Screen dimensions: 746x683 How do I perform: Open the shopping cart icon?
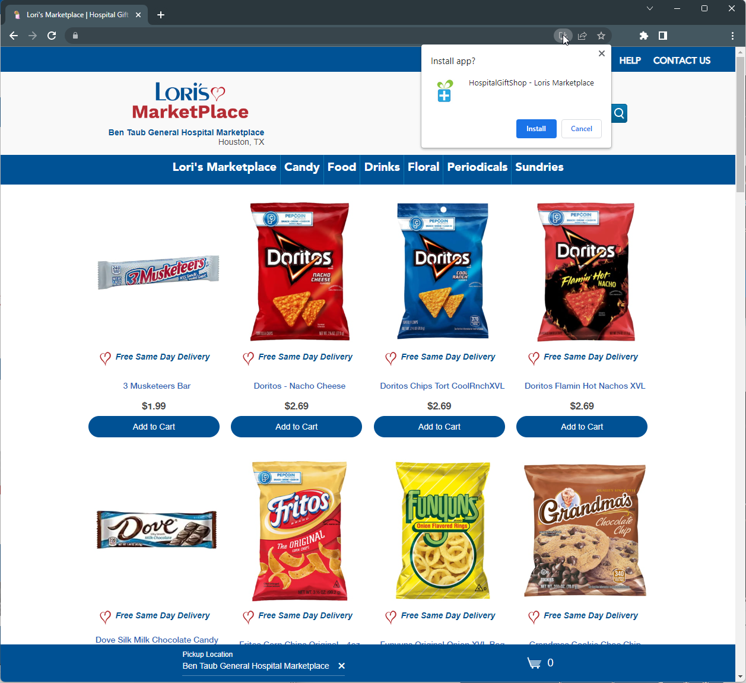point(534,663)
